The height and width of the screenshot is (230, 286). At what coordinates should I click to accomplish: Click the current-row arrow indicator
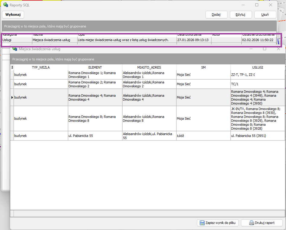point(12,97)
